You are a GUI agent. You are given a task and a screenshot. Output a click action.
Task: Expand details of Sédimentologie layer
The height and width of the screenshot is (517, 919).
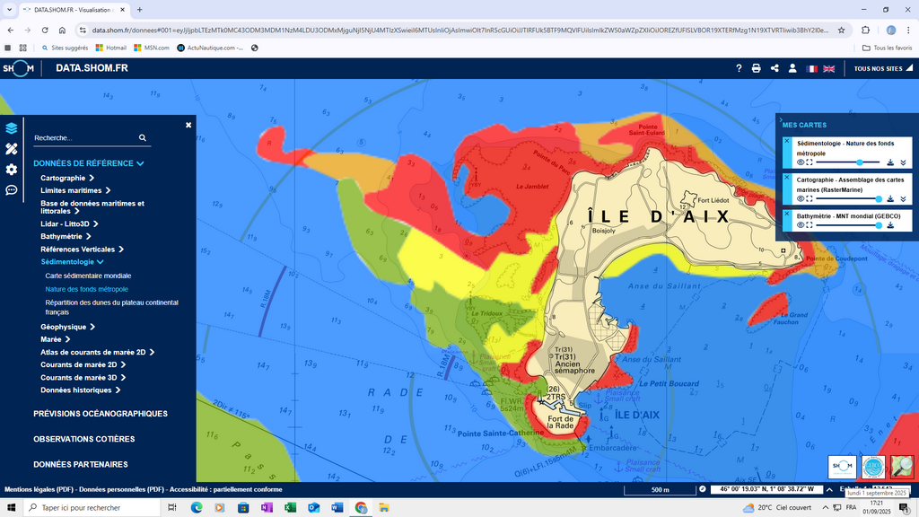pyautogui.click(x=903, y=162)
